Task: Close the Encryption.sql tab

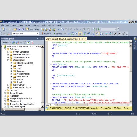Action: pos(86,39)
